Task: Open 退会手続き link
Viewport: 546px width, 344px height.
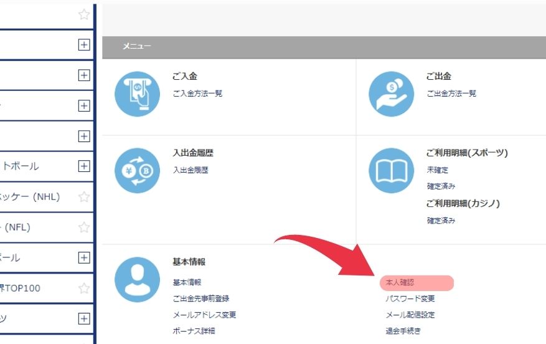Action: point(403,331)
